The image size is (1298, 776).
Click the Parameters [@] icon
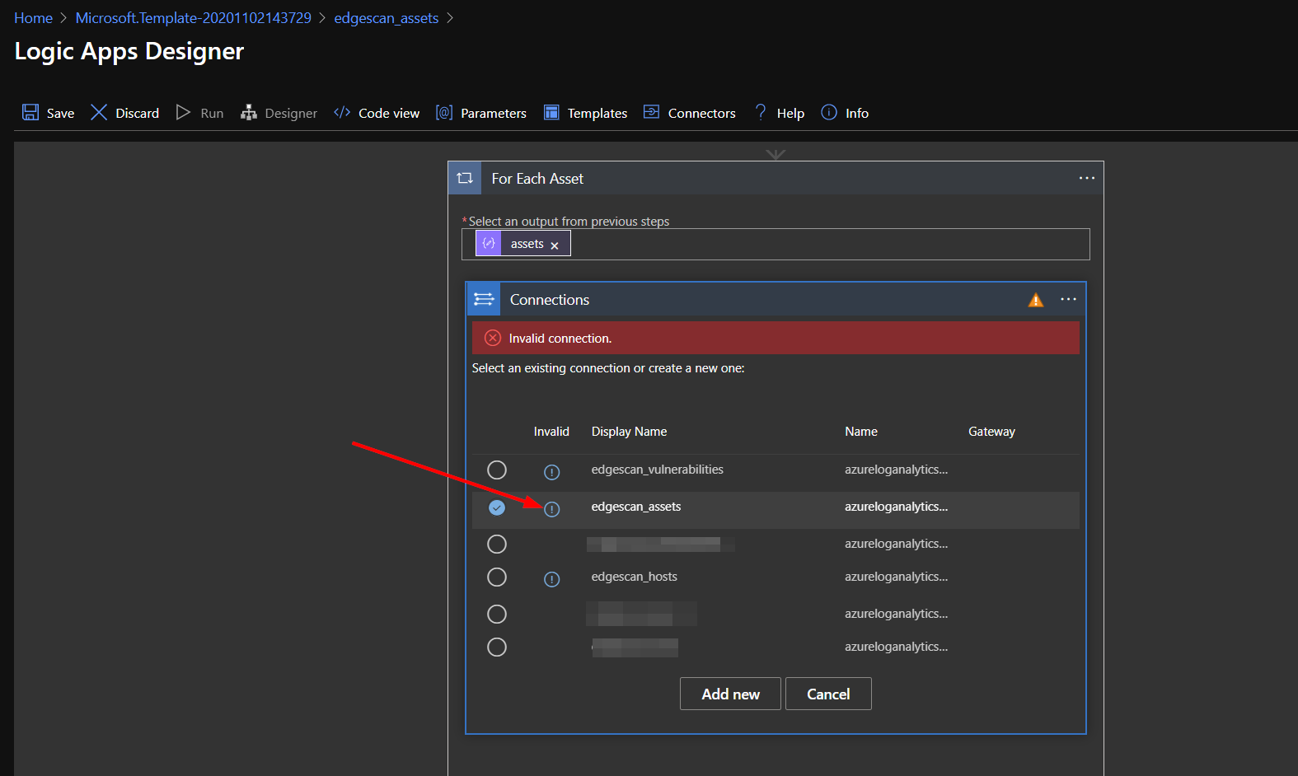tap(444, 112)
